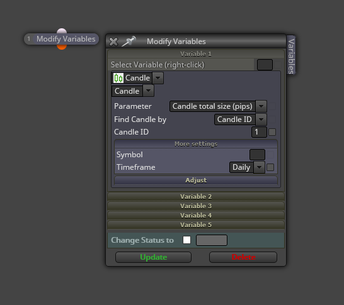Image resolution: width=344 pixels, height=305 pixels.
Task: Expand the Variable 2 section
Action: point(196,196)
